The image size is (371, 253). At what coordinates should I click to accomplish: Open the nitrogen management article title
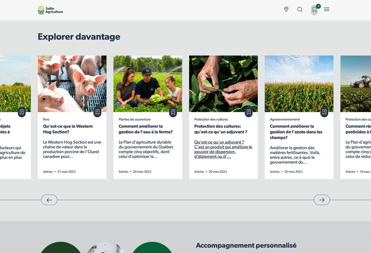[x=296, y=132]
